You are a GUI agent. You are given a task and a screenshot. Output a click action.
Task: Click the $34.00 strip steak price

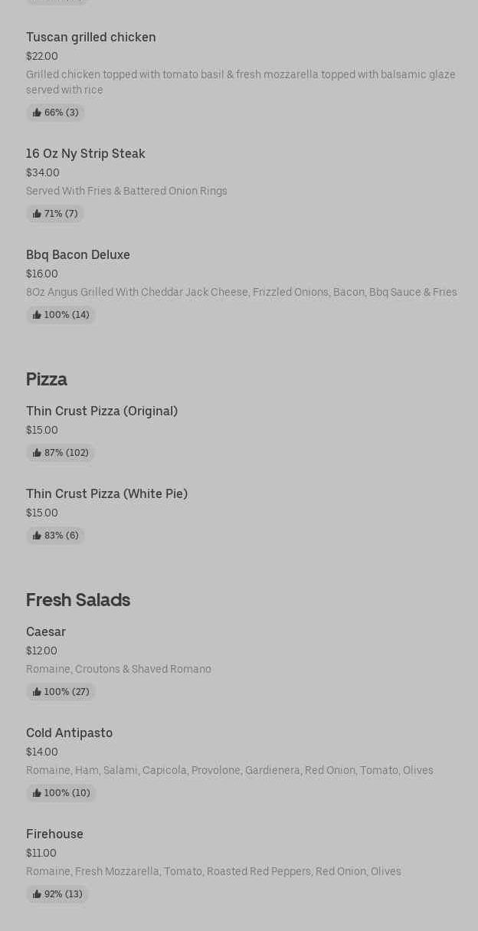[43, 172]
